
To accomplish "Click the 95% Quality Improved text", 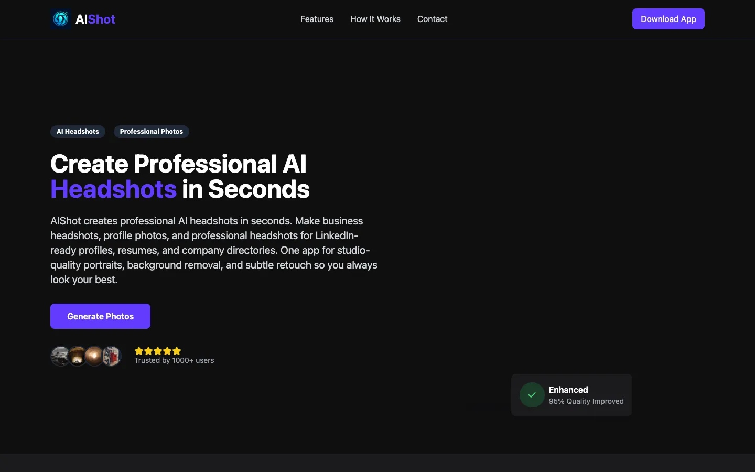I will (586, 401).
